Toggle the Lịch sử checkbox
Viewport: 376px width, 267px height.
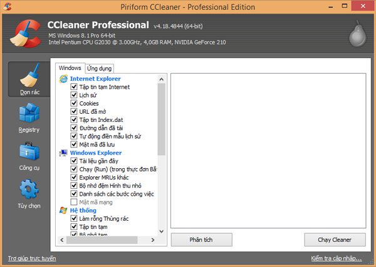click(x=74, y=95)
